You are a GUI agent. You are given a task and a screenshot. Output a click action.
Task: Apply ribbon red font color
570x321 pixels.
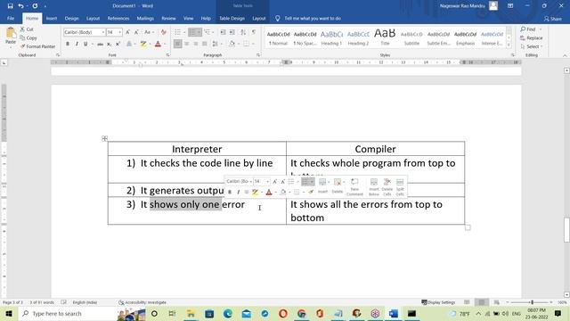click(158, 44)
